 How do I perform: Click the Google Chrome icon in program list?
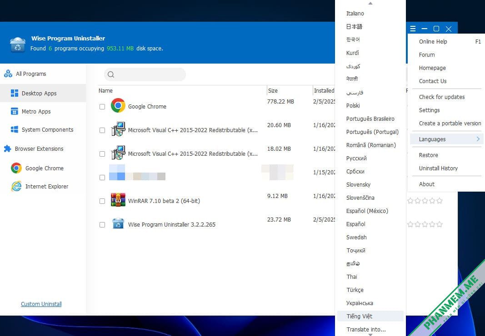[x=118, y=105]
